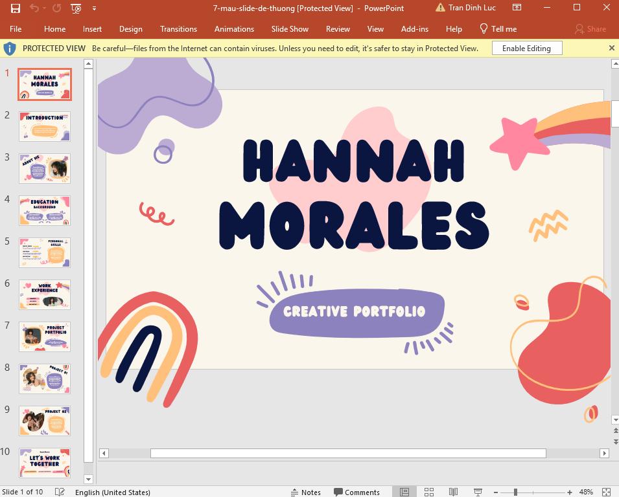Open the Quick Access Toolbar customization dropdown
Viewport: 619px width, 497px height.
[x=94, y=8]
